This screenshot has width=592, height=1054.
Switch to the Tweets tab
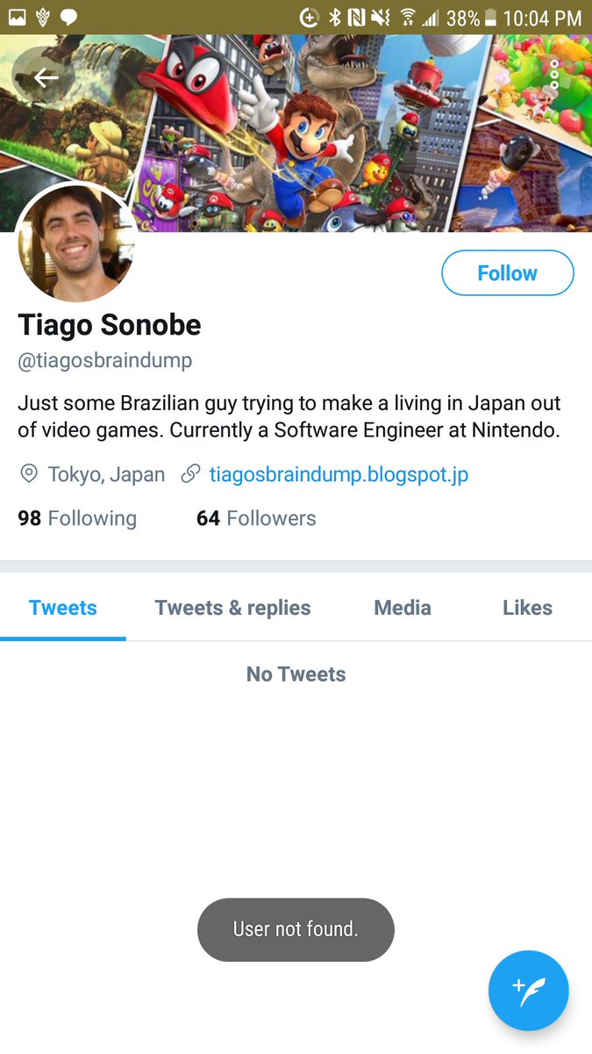[63, 608]
